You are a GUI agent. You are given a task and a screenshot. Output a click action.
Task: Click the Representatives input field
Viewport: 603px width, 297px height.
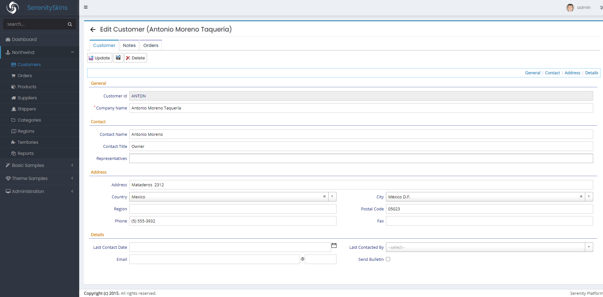(361, 158)
